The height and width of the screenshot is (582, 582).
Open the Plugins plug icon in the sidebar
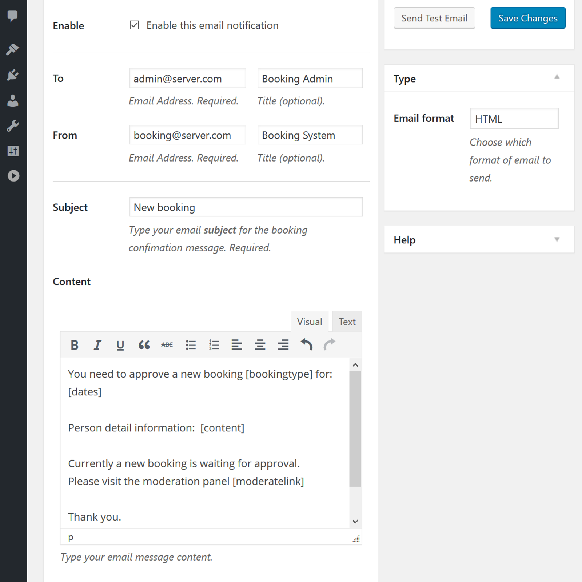click(x=13, y=75)
